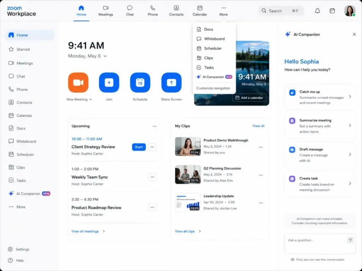Open Phone in the left sidebar
The height and width of the screenshot is (271, 362).
[18, 89]
